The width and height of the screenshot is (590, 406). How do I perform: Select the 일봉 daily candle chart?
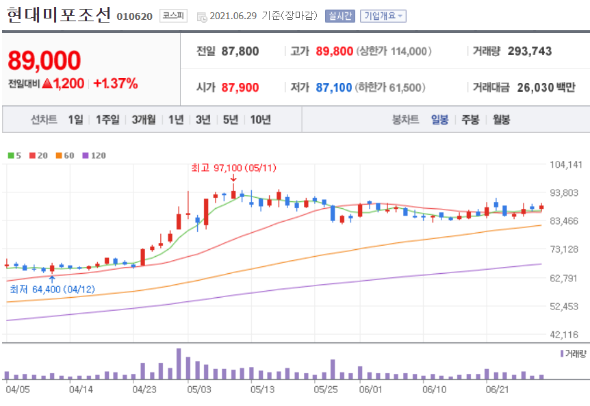[439, 120]
